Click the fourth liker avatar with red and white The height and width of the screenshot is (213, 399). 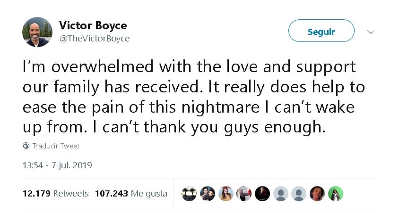(x=244, y=193)
